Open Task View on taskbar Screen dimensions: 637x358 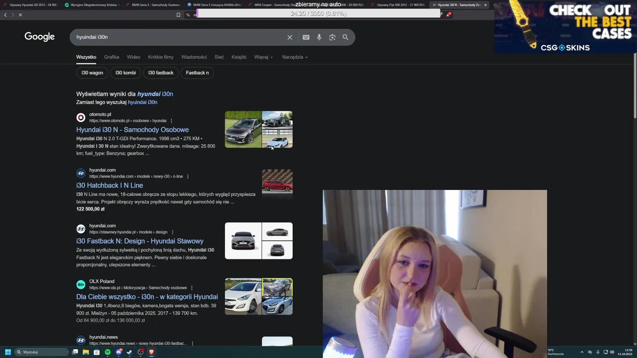pos(75,352)
